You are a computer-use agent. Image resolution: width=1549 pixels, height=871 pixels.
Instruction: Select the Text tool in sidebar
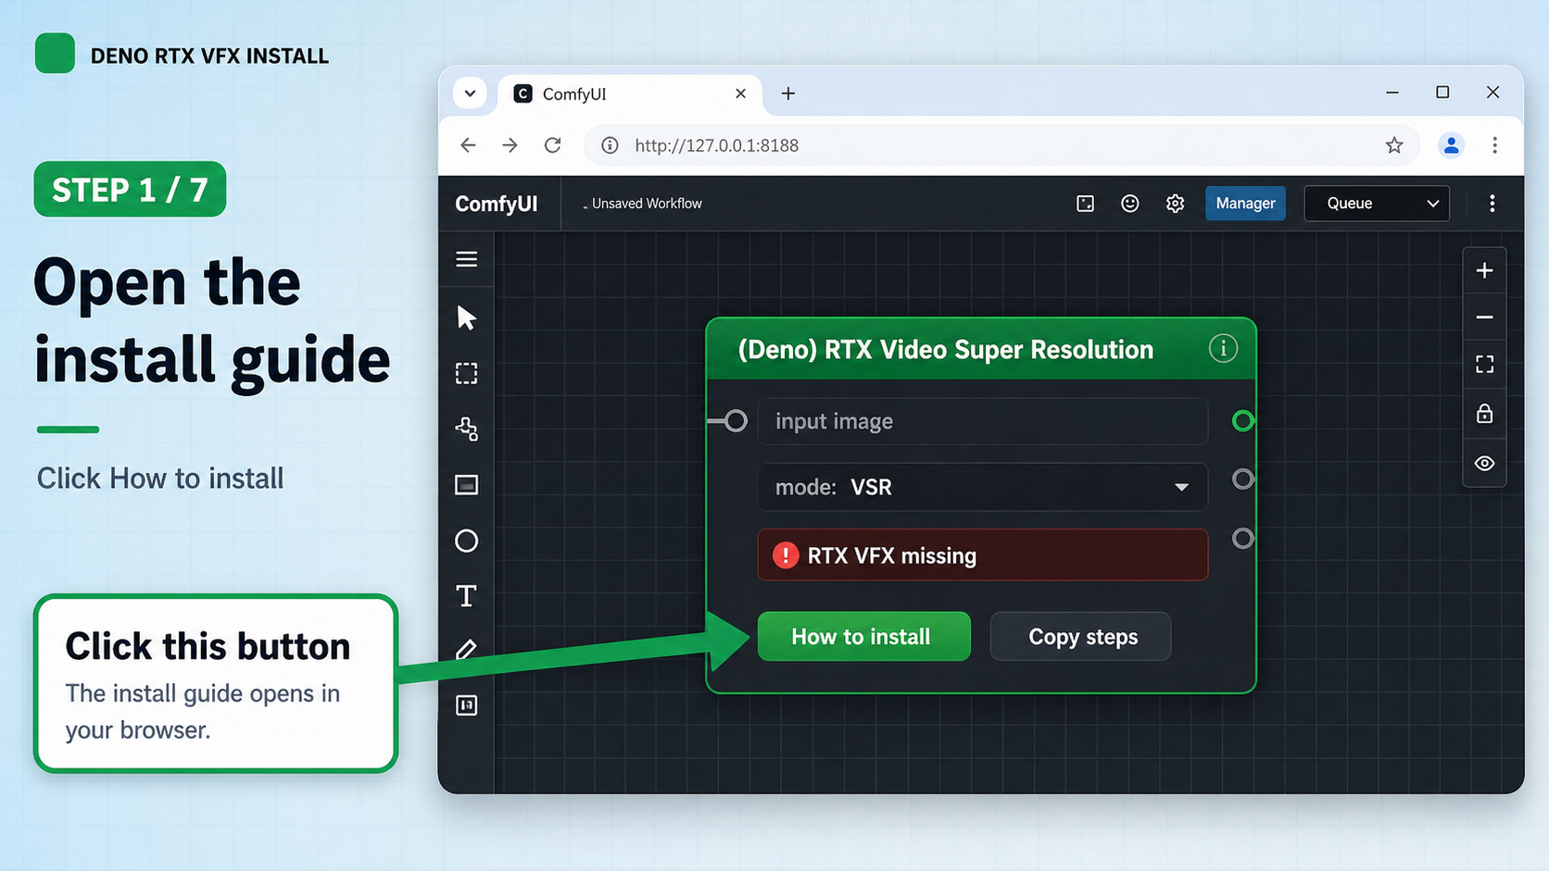467,596
